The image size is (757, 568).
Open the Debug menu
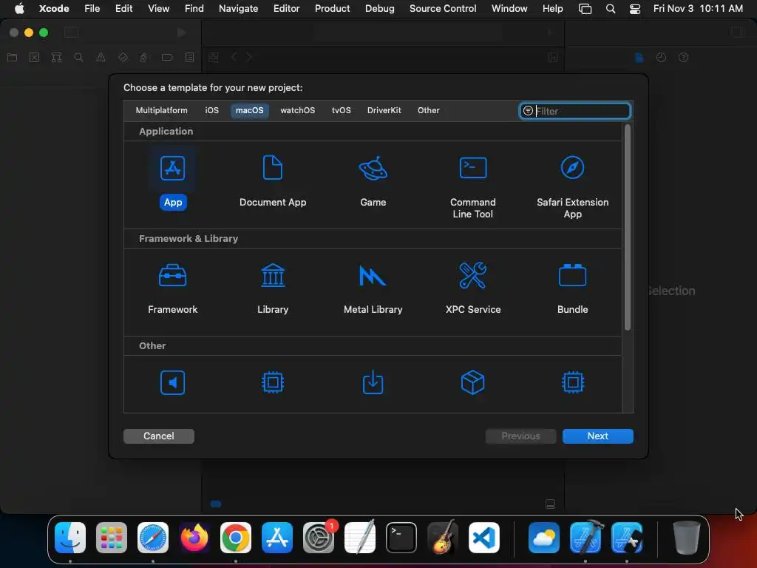379,8
